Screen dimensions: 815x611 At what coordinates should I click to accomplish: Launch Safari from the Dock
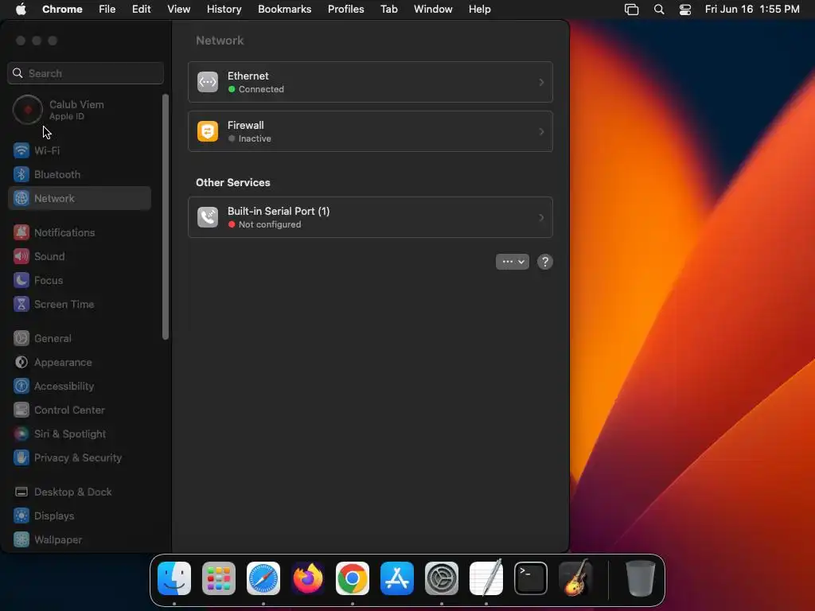pyautogui.click(x=263, y=578)
